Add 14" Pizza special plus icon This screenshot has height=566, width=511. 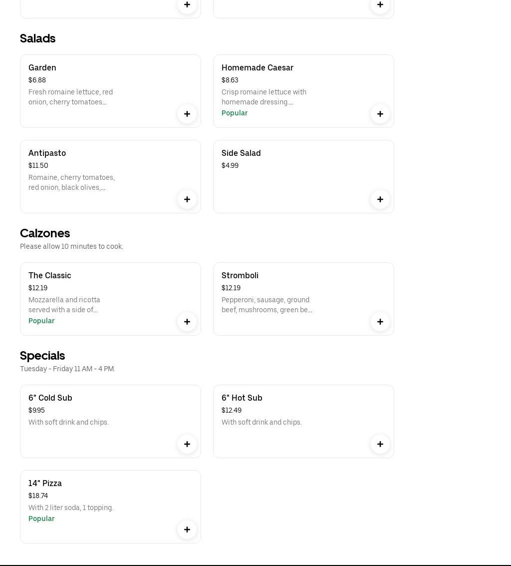[x=187, y=530]
